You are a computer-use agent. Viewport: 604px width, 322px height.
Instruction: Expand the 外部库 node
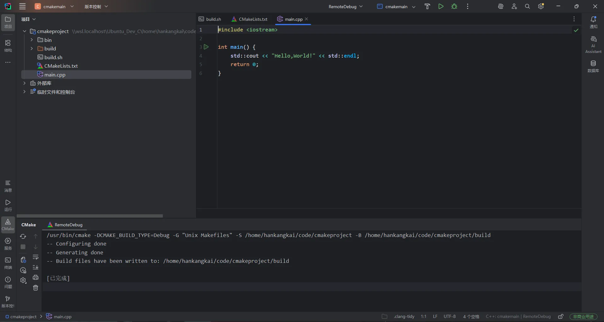24,83
